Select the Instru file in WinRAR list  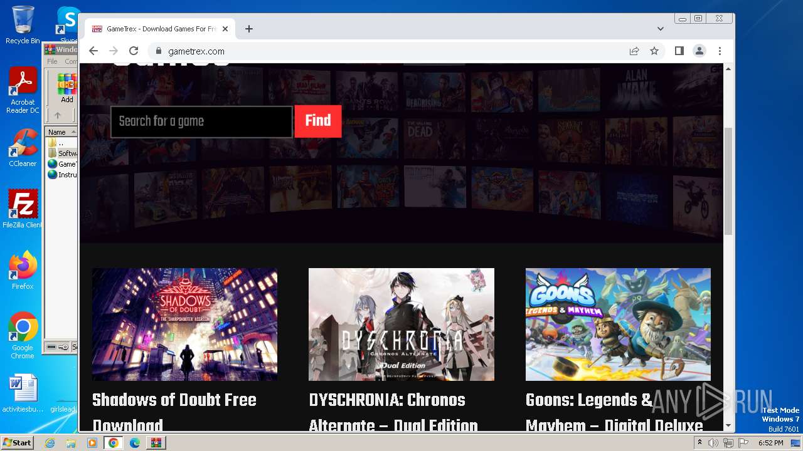[x=62, y=175]
